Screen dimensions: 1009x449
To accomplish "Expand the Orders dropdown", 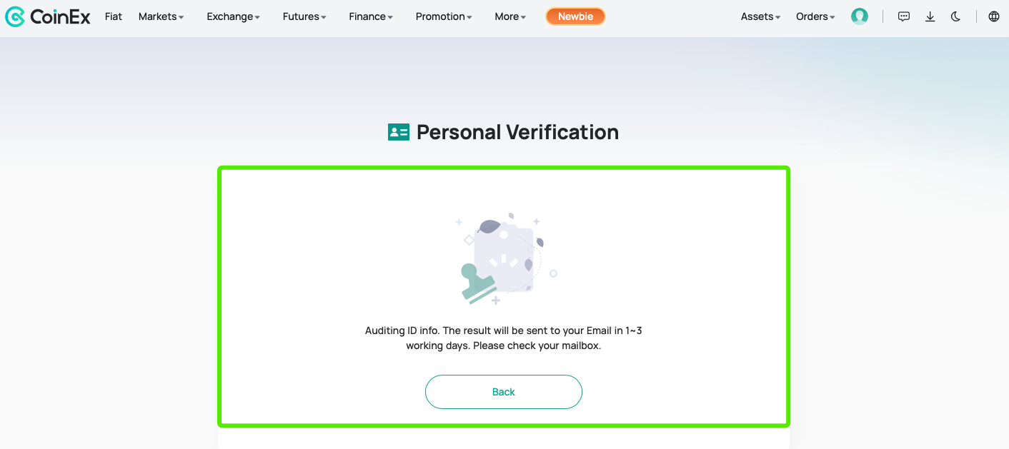I will 815,16.
